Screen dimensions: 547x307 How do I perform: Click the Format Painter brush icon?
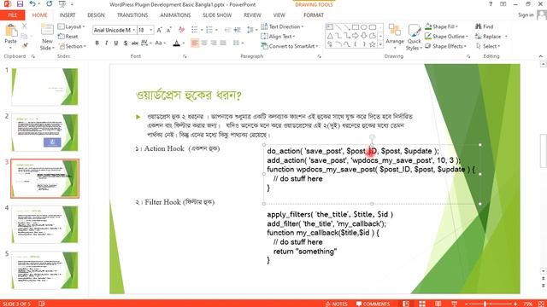[25, 45]
